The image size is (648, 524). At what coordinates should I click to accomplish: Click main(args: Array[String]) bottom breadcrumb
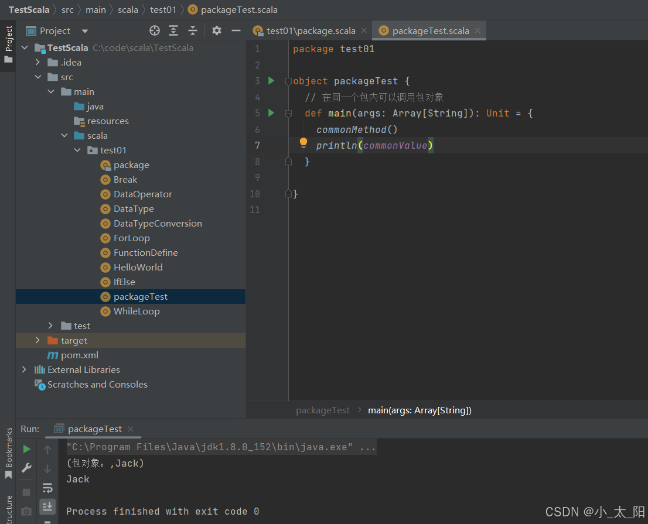[x=420, y=410]
